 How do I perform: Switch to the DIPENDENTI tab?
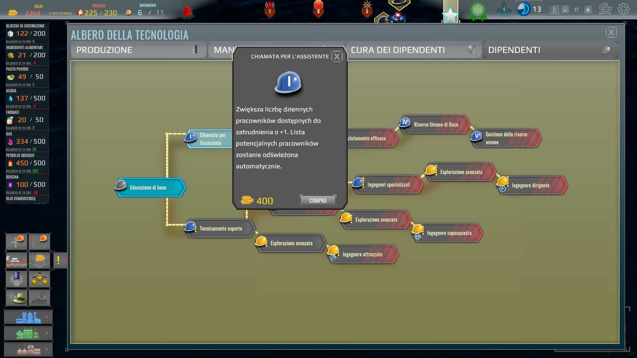click(x=551, y=50)
